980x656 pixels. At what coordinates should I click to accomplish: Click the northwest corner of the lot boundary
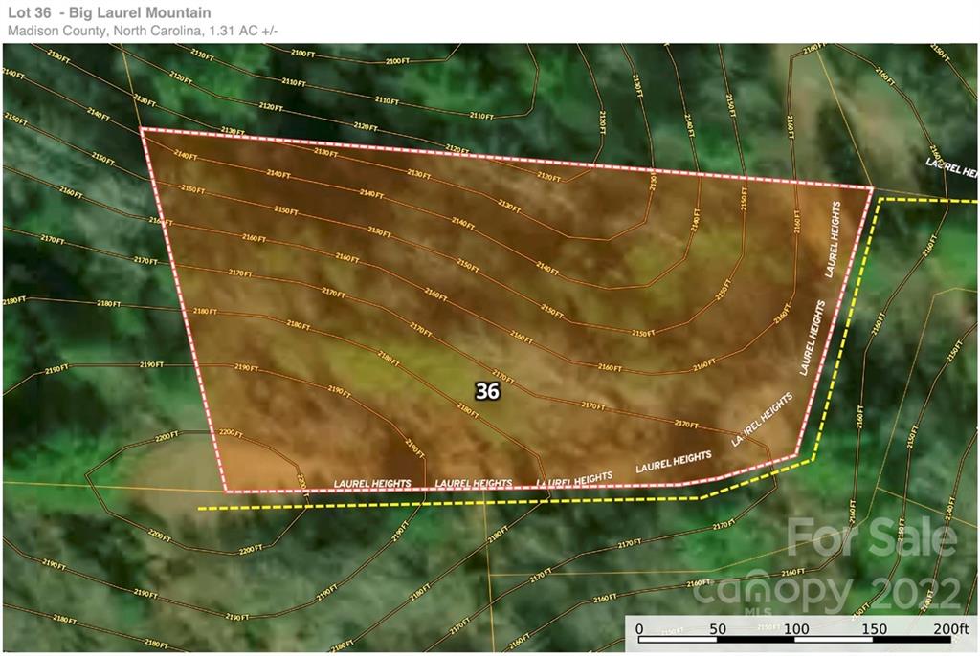[142, 129]
